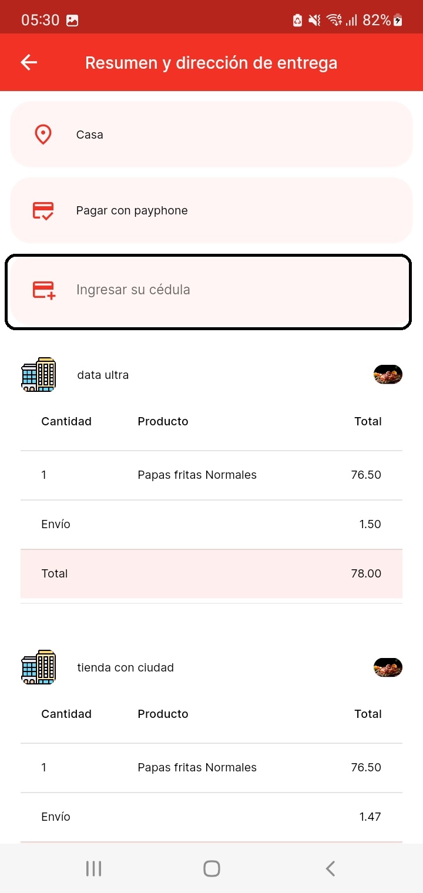The image size is (423, 893).
Task: Select the Casa delivery address
Action: click(x=211, y=135)
